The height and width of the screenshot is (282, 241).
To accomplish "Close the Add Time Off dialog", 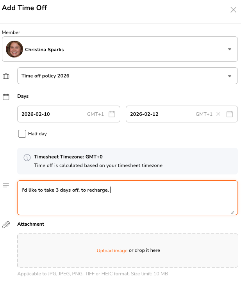I will [x=233, y=10].
